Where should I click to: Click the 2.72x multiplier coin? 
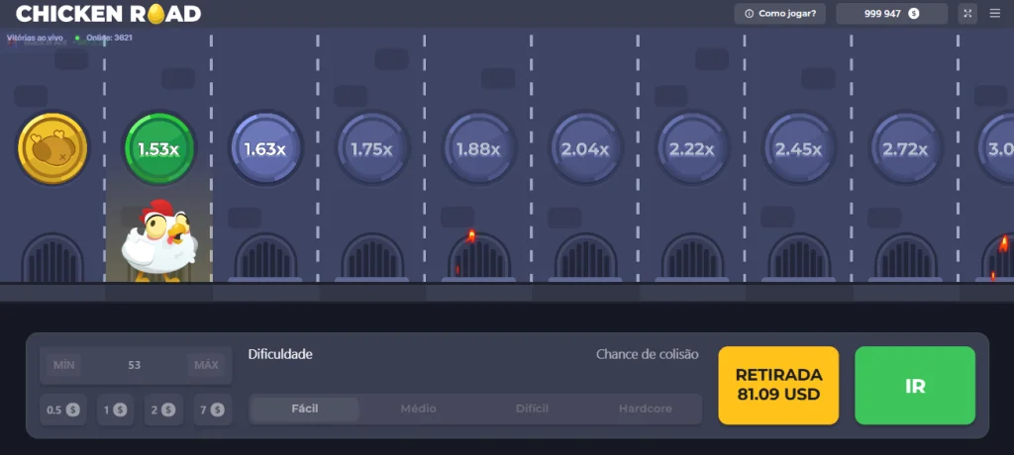[x=905, y=148]
